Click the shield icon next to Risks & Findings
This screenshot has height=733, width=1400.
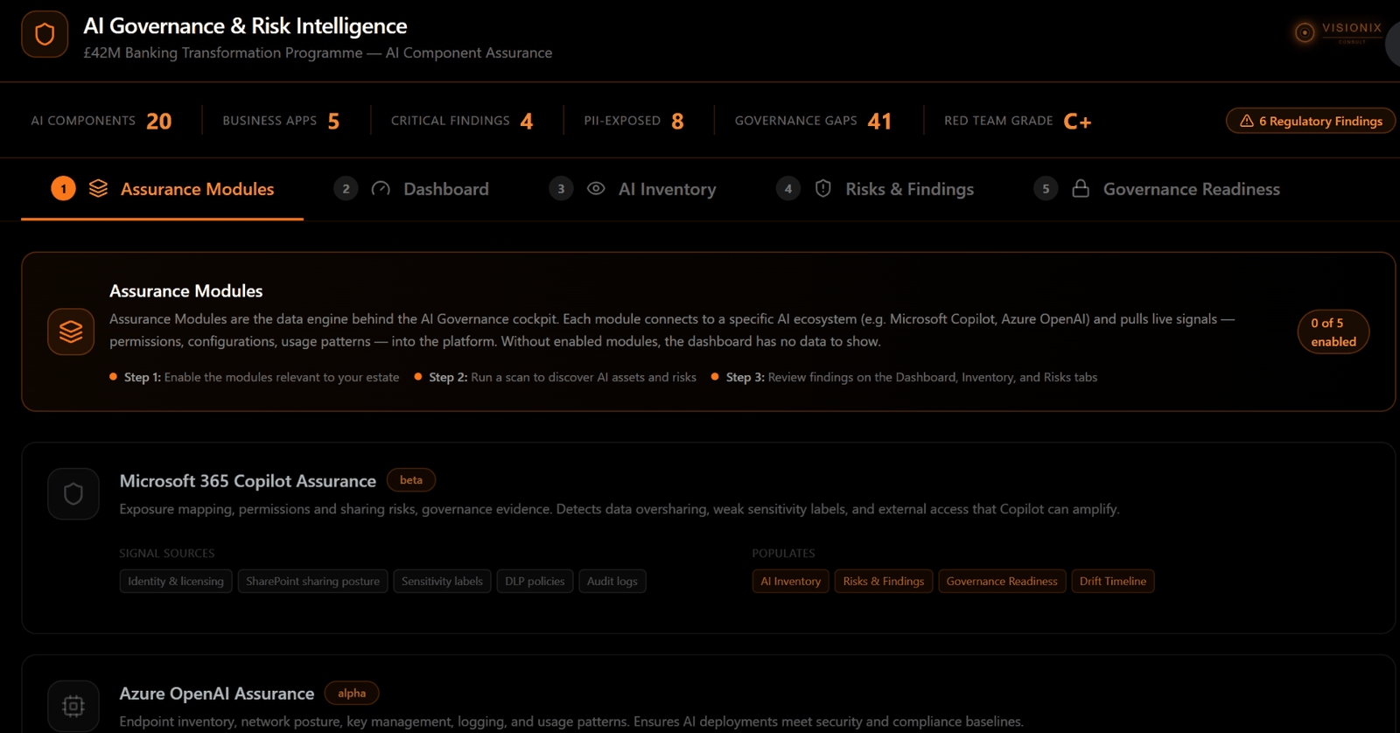822,188
